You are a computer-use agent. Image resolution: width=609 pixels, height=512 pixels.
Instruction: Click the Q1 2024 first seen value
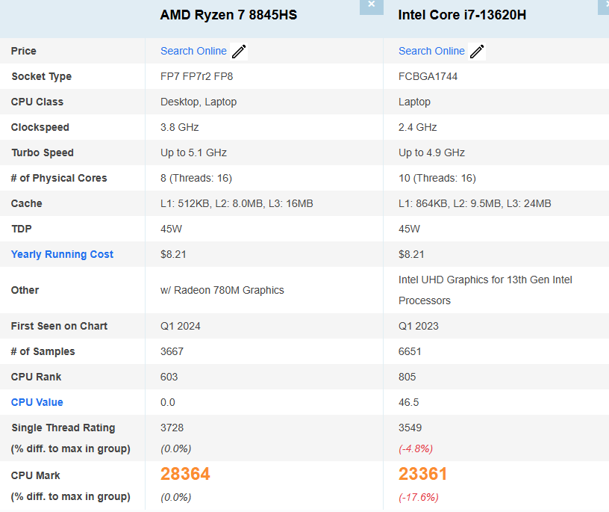pyautogui.click(x=180, y=326)
